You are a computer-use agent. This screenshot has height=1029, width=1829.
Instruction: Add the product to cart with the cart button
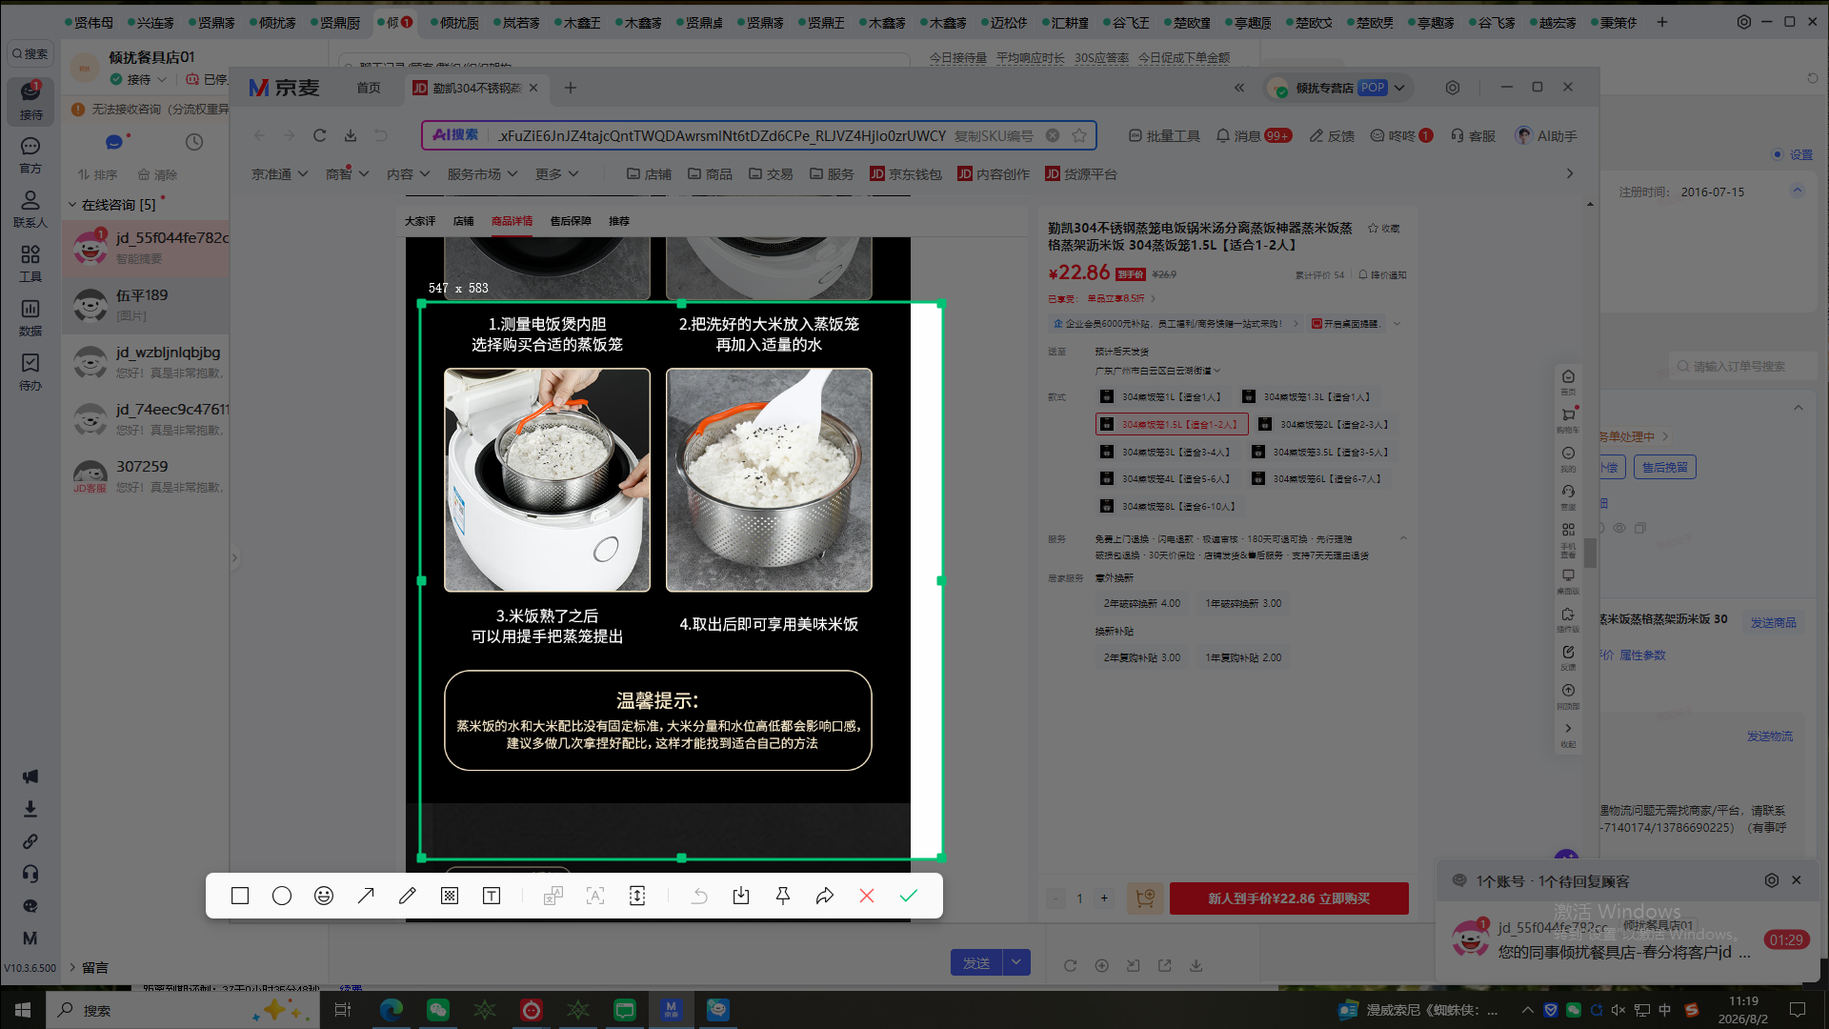[x=1145, y=898]
